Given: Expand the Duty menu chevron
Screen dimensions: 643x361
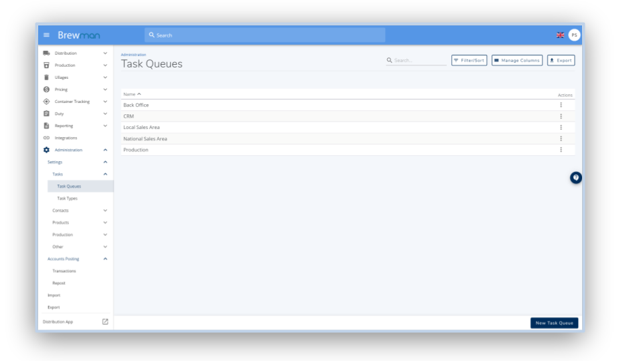Looking at the screenshot, I should pyautogui.click(x=105, y=114).
